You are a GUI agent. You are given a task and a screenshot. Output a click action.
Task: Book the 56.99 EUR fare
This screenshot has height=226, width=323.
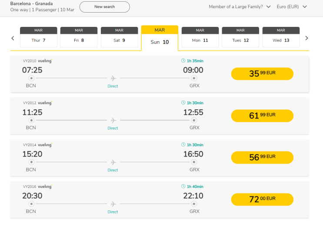pos(262,157)
